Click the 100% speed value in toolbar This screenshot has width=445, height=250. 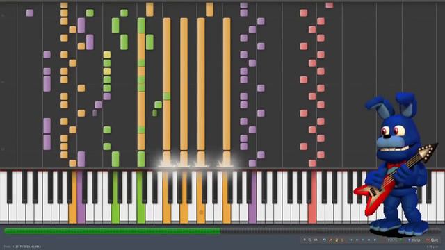392,240
